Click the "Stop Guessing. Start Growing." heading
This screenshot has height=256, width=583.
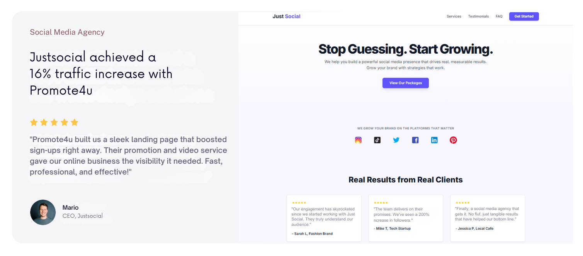click(x=406, y=49)
